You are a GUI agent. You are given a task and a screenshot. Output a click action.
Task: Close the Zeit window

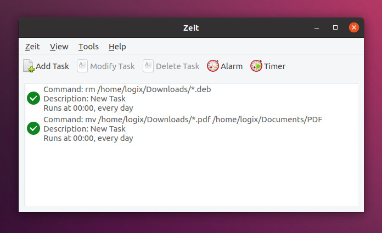click(x=354, y=27)
